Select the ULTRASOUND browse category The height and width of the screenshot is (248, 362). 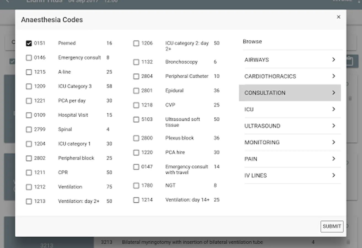pos(262,126)
